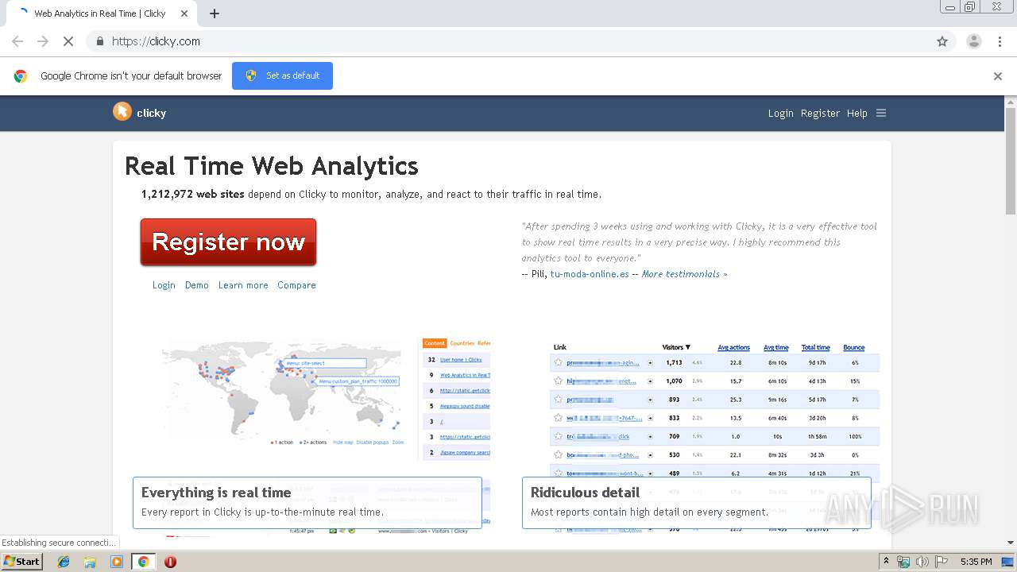Screen dimensions: 1017x572
Task: Click the Clicky logo in the header
Action: [140, 112]
